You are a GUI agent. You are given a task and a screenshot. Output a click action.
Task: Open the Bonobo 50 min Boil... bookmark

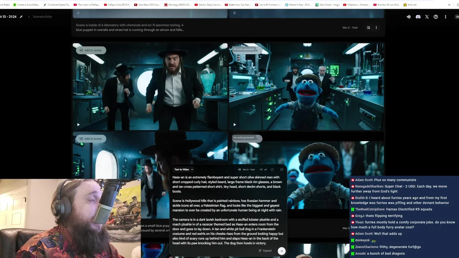coord(386,5)
